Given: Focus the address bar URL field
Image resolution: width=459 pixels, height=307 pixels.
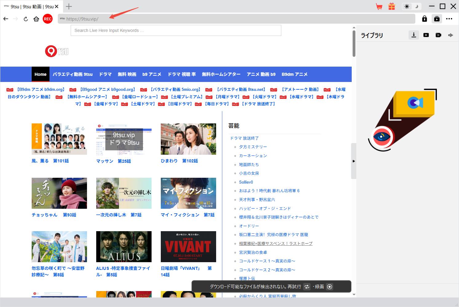Looking at the screenshot, I should [236, 19].
